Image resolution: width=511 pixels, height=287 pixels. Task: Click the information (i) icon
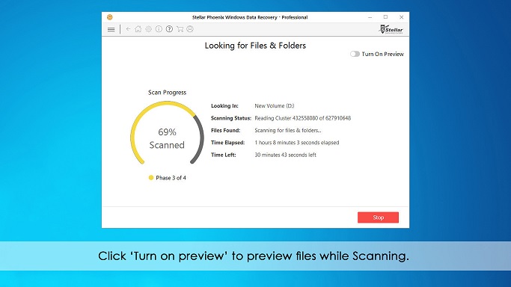pos(159,29)
